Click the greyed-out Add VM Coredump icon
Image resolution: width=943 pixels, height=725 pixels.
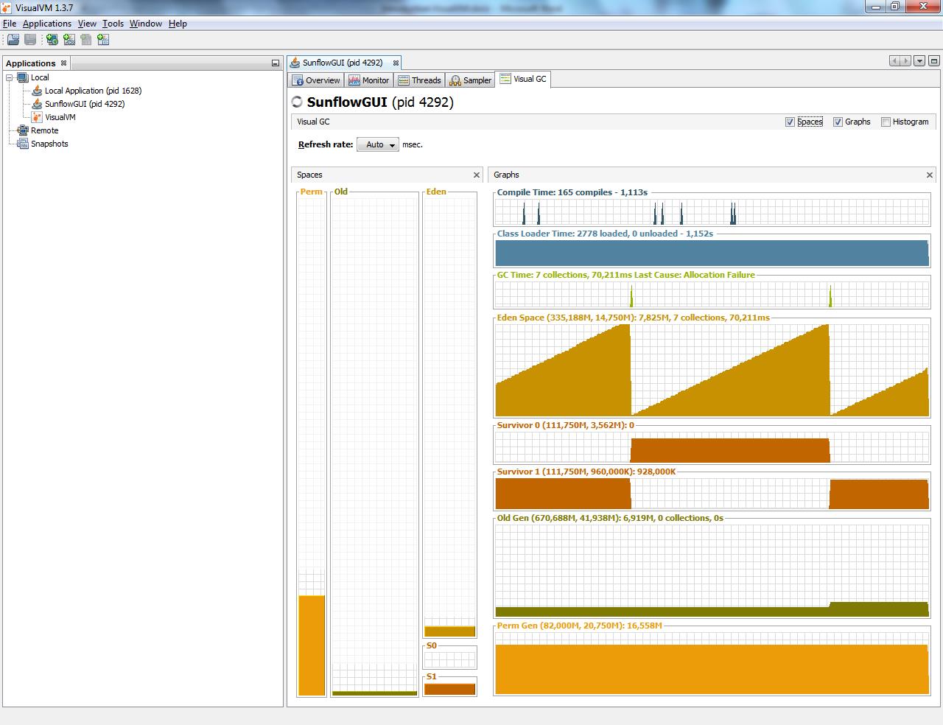tap(86, 40)
